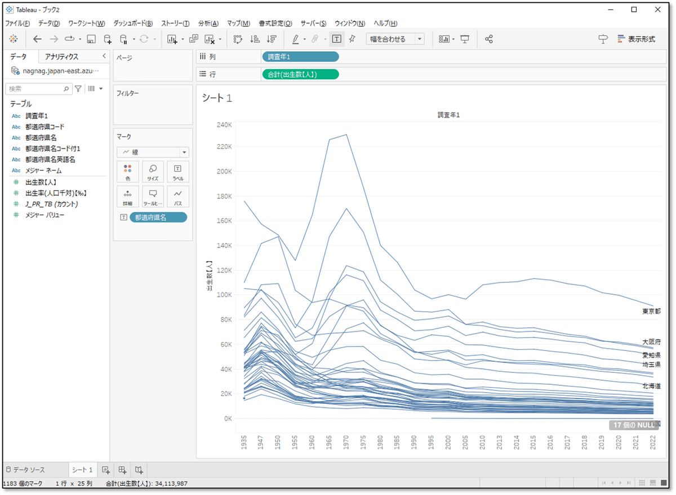The height and width of the screenshot is (495, 676).
Task: Click the save workbook floppy icon
Action: click(91, 39)
